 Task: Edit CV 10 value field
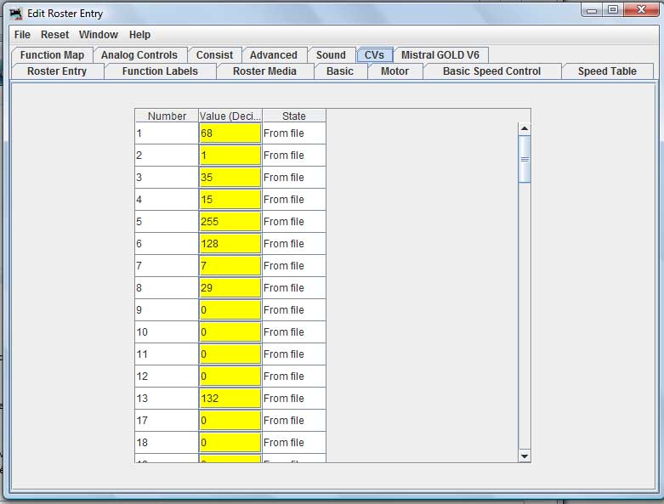click(x=230, y=331)
